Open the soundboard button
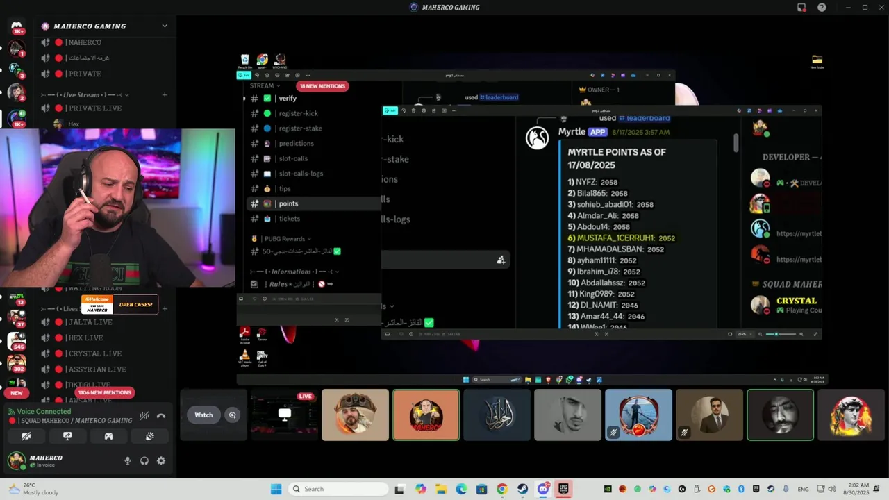The height and width of the screenshot is (500, 889). tap(149, 436)
